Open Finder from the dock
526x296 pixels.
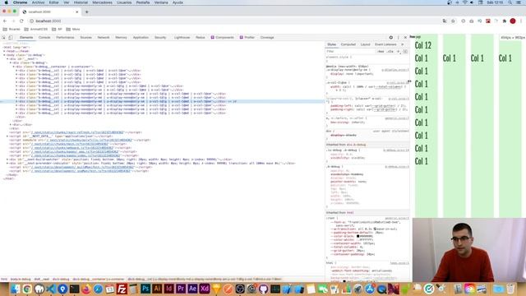(x=16, y=289)
